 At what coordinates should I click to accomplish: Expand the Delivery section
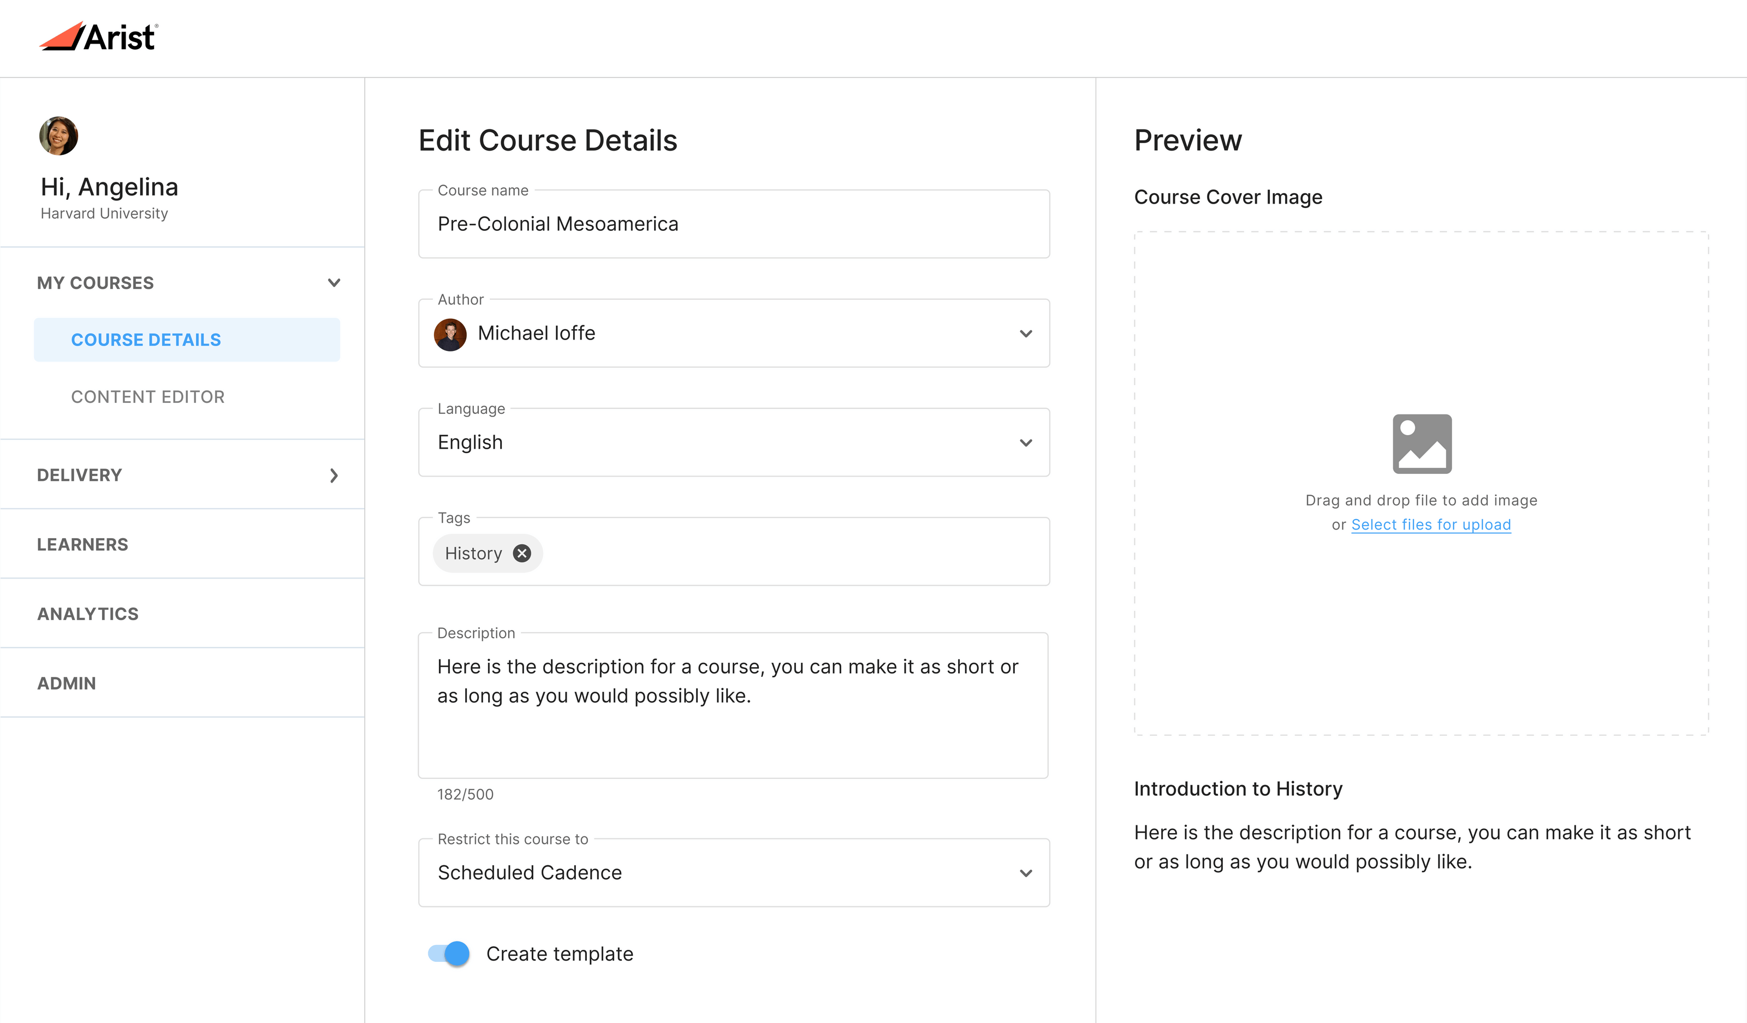(334, 475)
